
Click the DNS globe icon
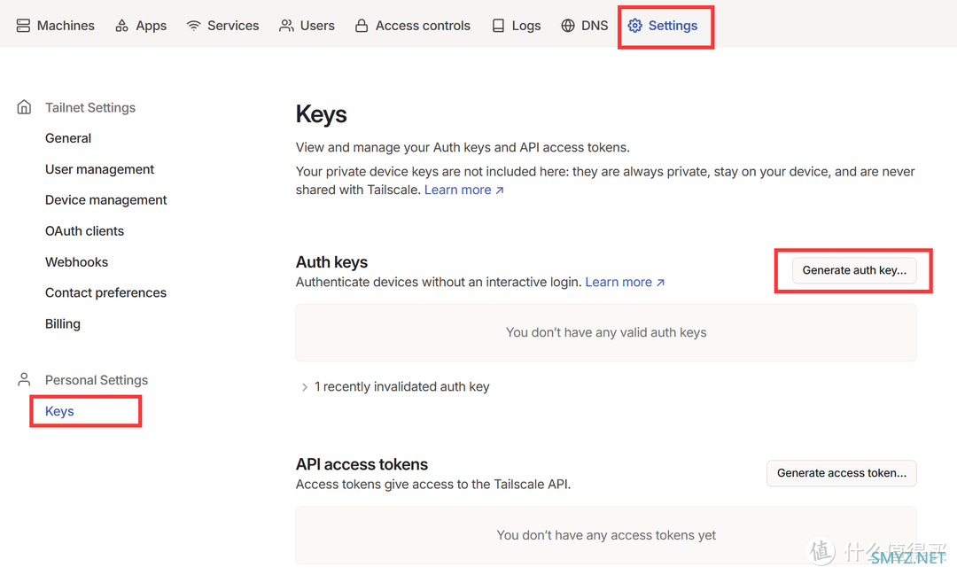[x=568, y=26]
